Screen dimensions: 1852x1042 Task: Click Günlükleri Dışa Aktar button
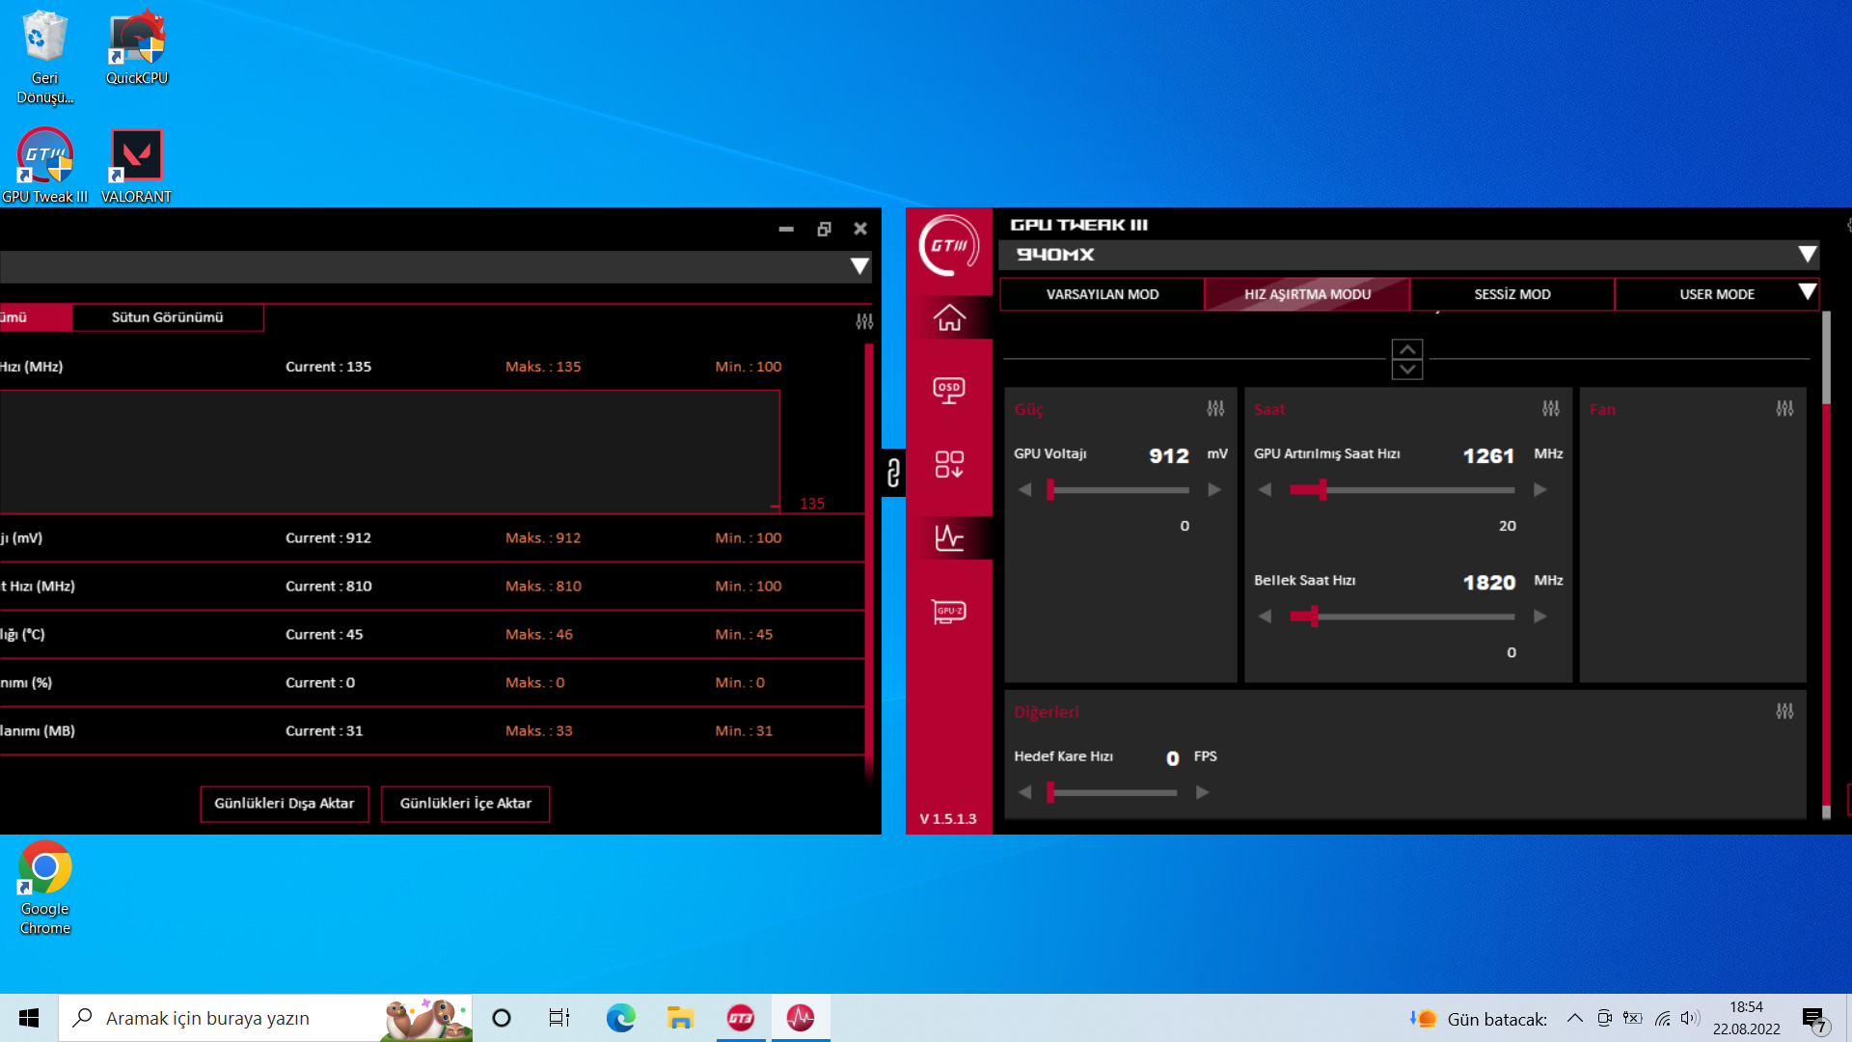[x=285, y=804]
